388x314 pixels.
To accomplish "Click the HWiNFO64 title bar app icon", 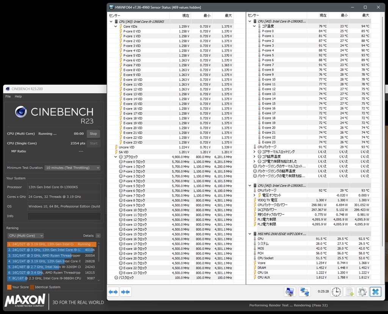I will click(112, 7).
